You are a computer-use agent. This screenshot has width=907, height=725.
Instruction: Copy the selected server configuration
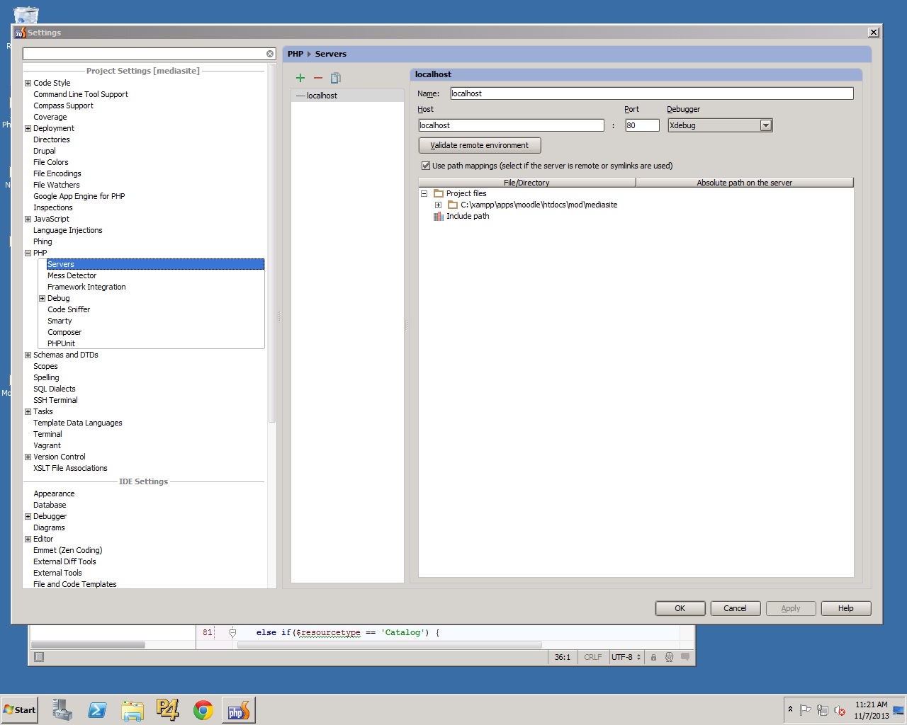click(x=336, y=78)
